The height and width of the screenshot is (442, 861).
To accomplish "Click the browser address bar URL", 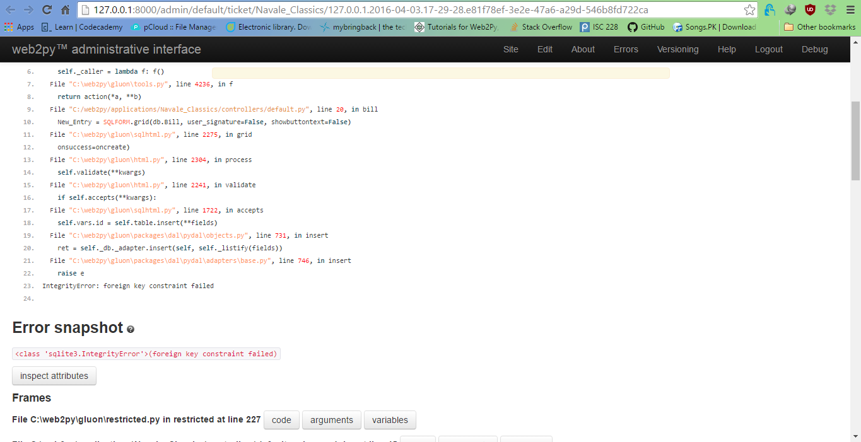I will tap(370, 10).
